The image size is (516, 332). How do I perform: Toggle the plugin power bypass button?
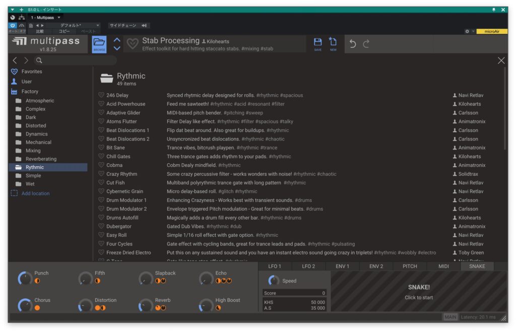click(x=13, y=25)
